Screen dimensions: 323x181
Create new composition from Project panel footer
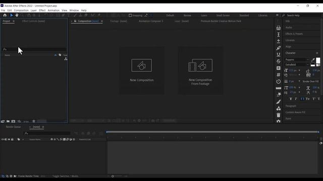coord(13,121)
